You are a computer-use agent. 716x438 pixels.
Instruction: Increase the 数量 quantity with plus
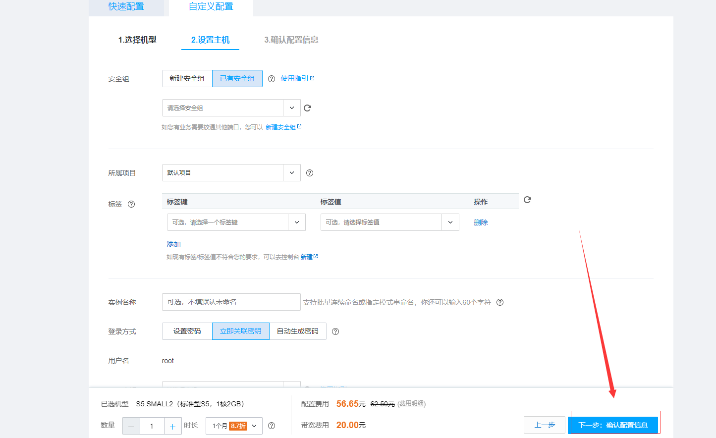[x=172, y=426]
